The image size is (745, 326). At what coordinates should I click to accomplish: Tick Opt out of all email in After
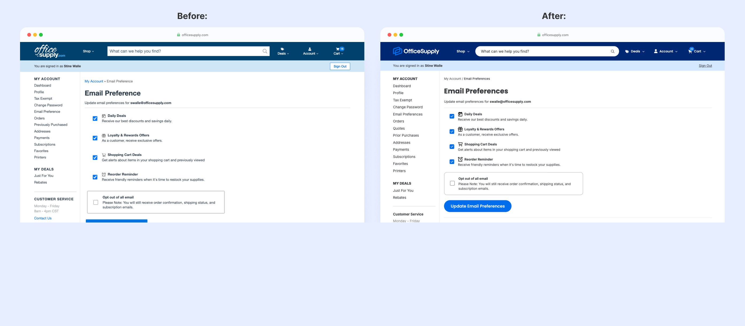(452, 183)
